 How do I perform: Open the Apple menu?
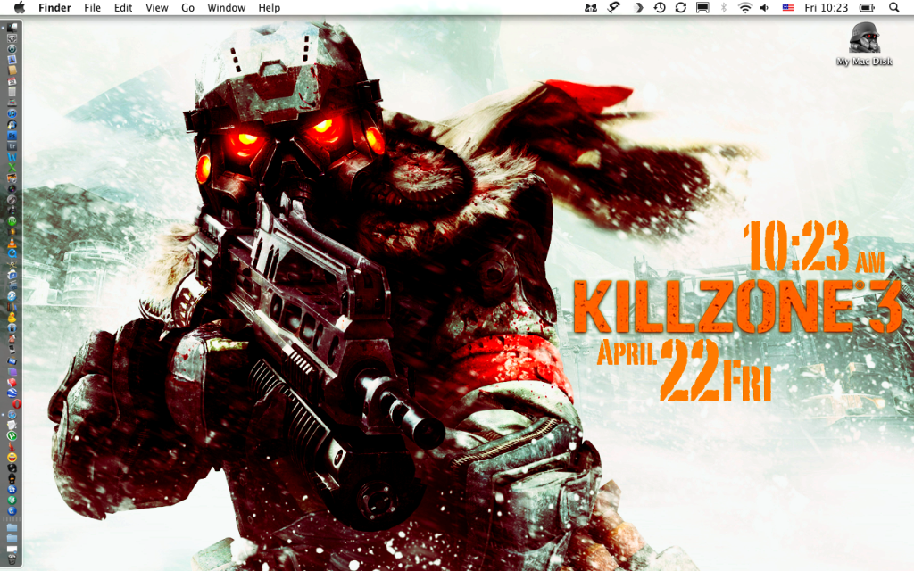[x=19, y=8]
